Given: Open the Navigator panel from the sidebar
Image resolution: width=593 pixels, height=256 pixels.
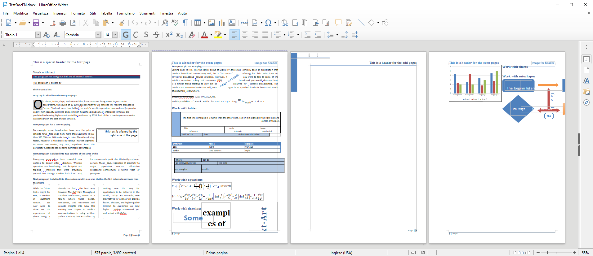Looking at the screenshot, I should coord(586,102).
